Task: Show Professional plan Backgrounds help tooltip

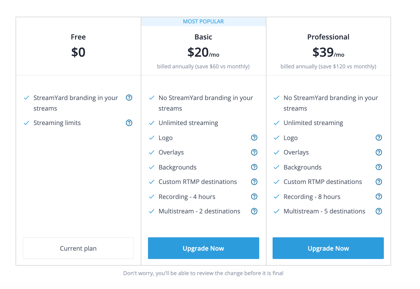Action: (x=379, y=167)
